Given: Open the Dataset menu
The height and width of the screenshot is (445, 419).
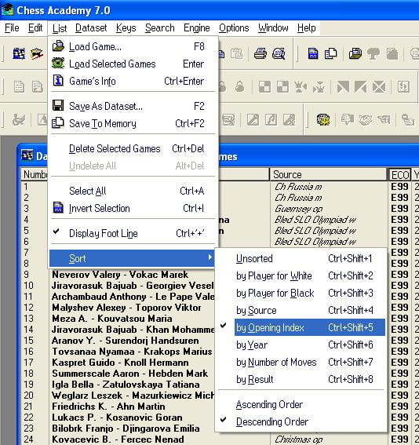Looking at the screenshot, I should click(91, 27).
